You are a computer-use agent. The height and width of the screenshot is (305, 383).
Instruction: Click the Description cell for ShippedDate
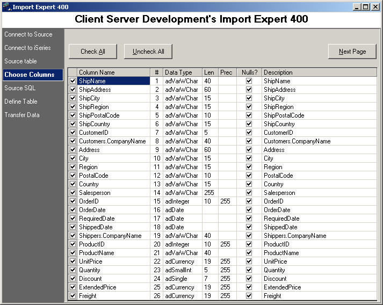pyautogui.click(x=319, y=227)
